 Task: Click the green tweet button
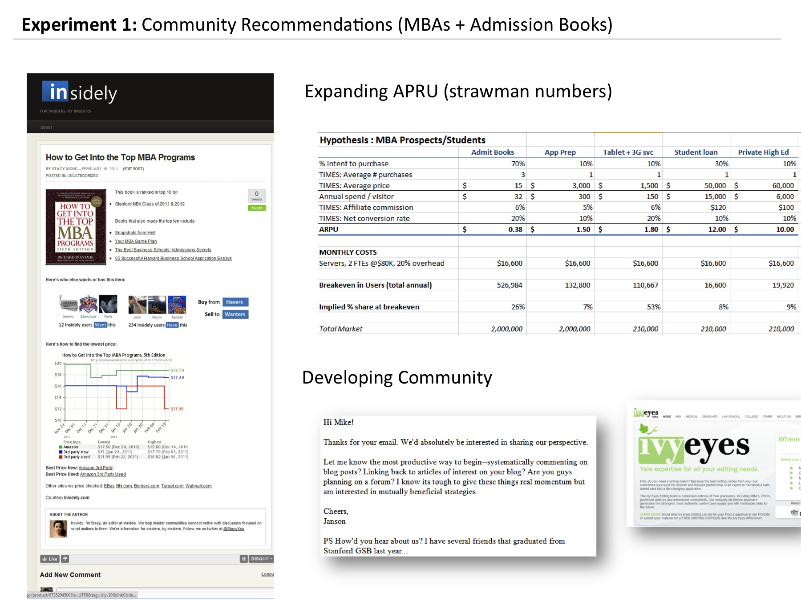click(257, 208)
